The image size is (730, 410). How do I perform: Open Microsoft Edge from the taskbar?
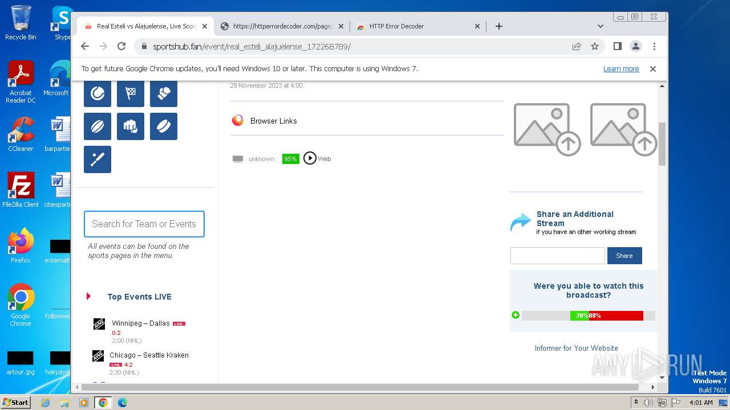(123, 403)
